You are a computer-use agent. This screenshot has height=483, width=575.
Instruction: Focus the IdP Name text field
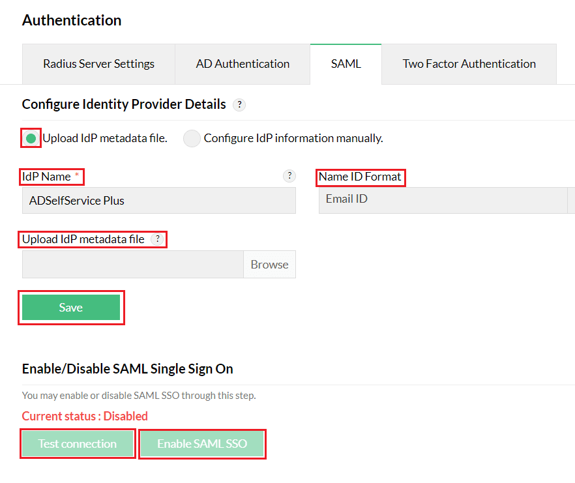click(158, 201)
